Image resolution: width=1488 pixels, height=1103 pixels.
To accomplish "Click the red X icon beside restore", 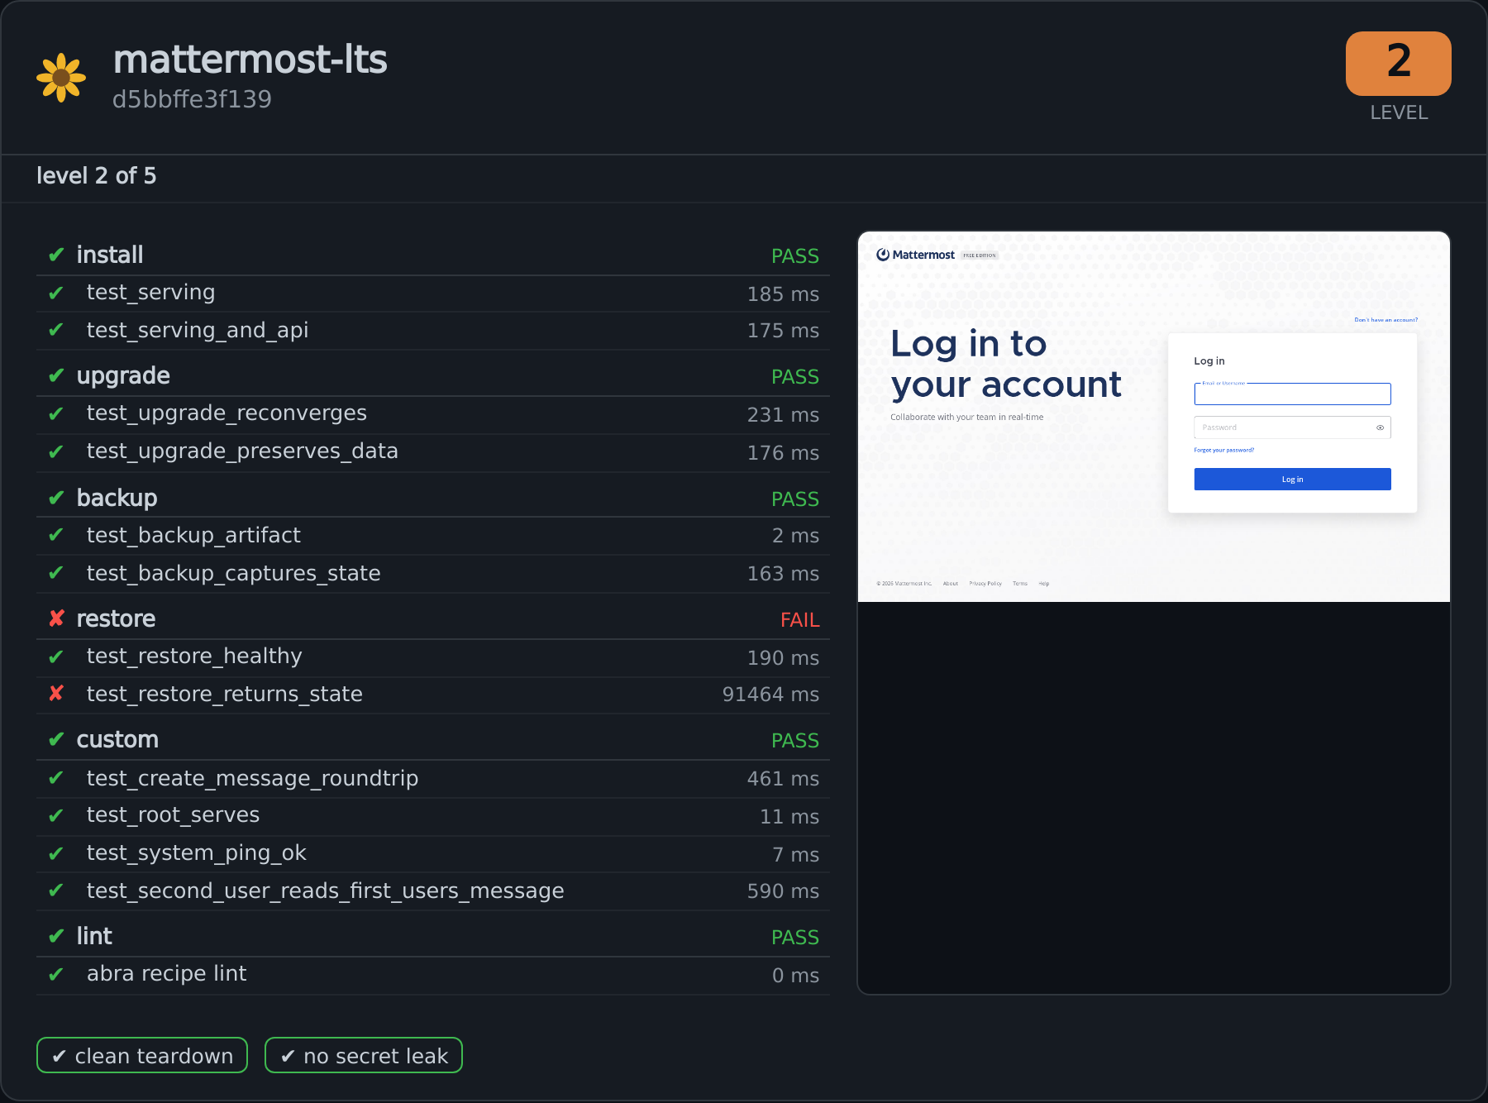I will click(56, 618).
